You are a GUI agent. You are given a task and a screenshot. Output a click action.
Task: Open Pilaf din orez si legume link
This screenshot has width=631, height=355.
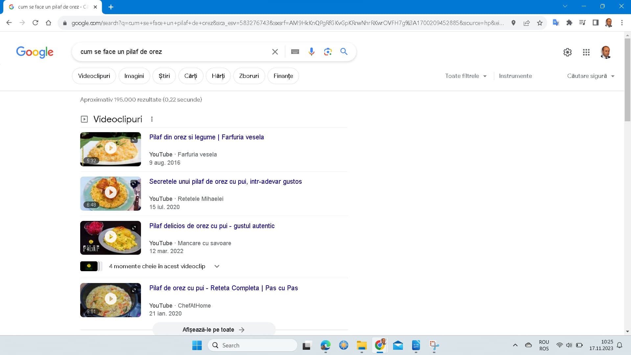tap(206, 137)
